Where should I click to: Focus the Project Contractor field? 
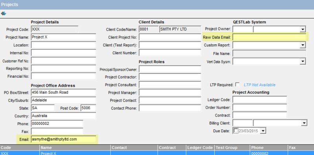coord(170,77)
